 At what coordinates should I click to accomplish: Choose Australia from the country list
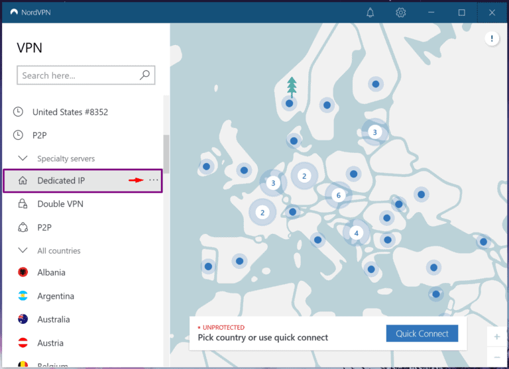click(53, 319)
